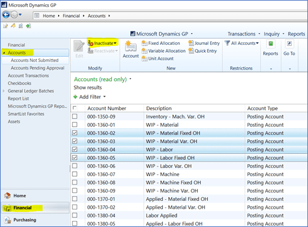The height and width of the screenshot is (227, 308).
Task: Click the lightning pencil quick toolbar icon
Action: (13, 26)
